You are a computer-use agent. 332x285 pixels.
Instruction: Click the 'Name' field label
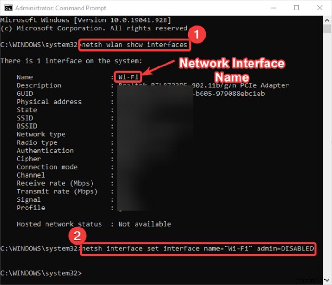25,77
